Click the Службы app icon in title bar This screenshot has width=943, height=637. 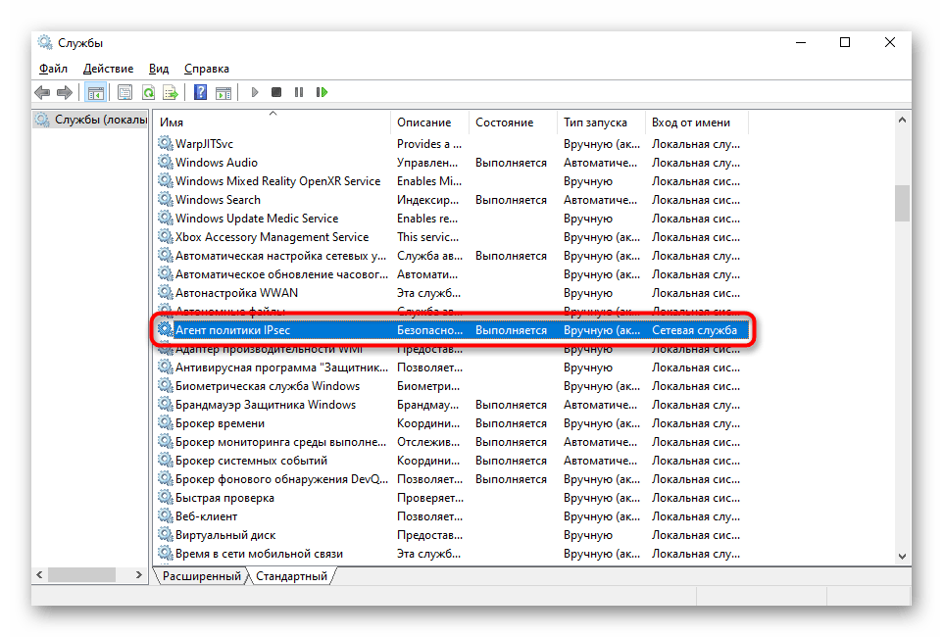pos(45,43)
